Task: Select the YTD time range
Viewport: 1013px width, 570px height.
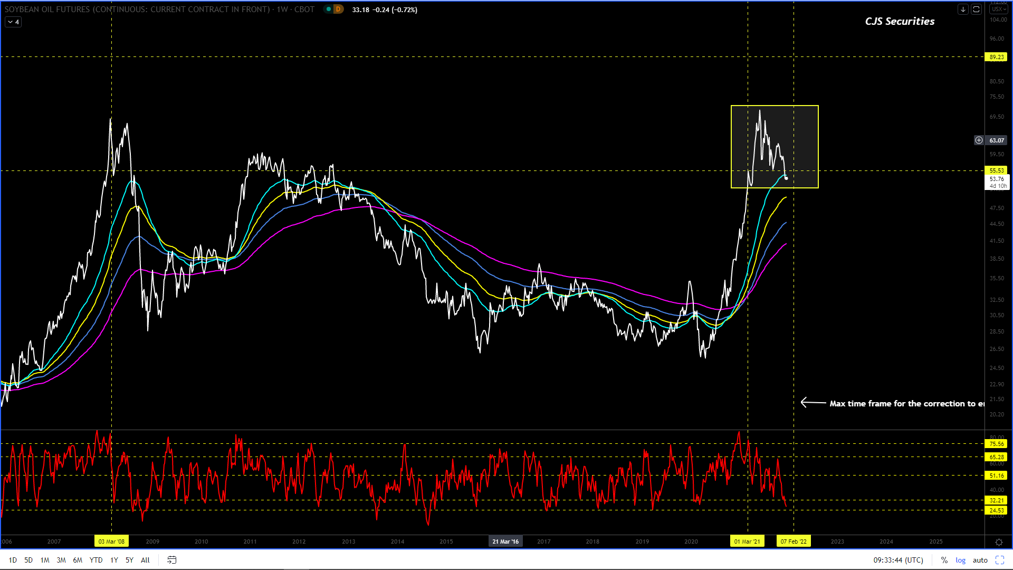Action: [96, 560]
